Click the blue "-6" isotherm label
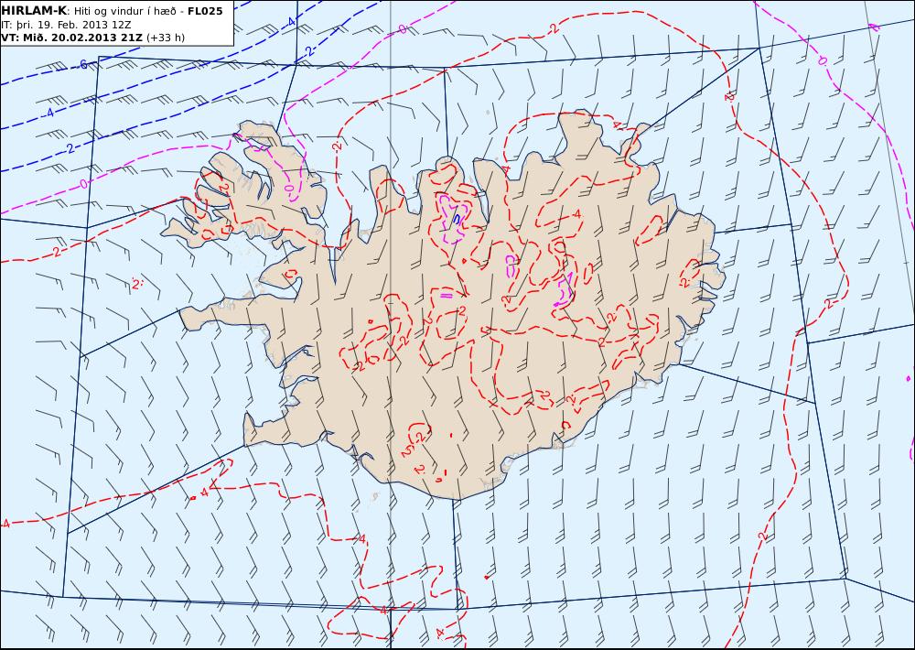This screenshot has height=650, width=915. point(82,65)
